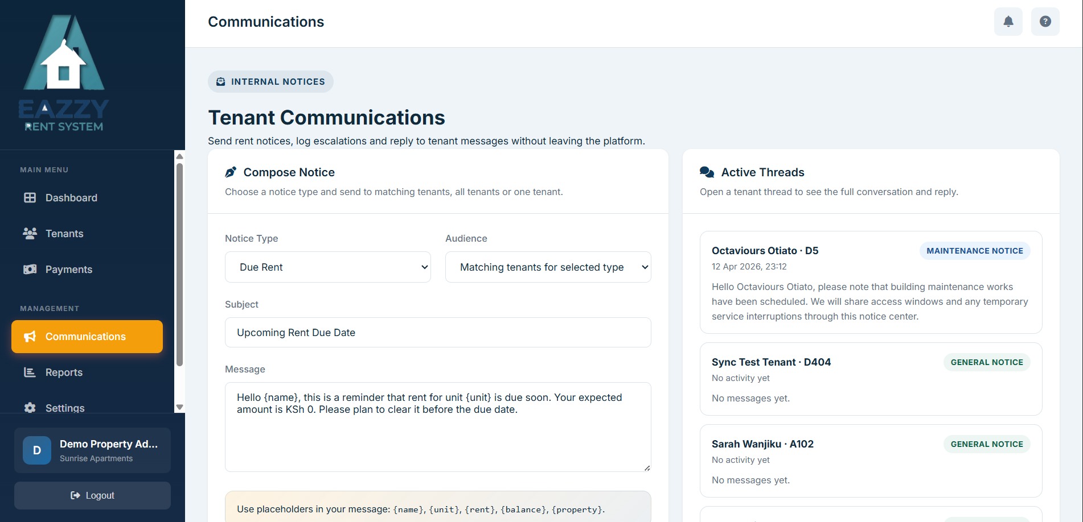
Task: Click the Sunrise Apartments label
Action: (x=96, y=459)
